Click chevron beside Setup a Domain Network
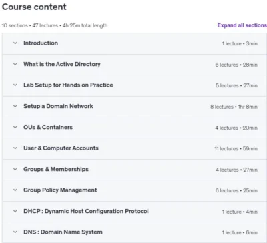The height and width of the screenshot is (243, 267). coord(15,106)
